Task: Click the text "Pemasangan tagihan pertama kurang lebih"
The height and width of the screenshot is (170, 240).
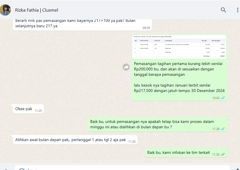Action: pyautogui.click(x=178, y=64)
